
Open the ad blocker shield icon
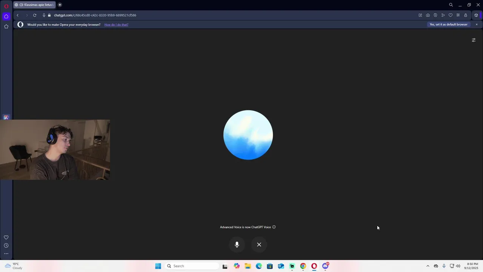coord(435,15)
